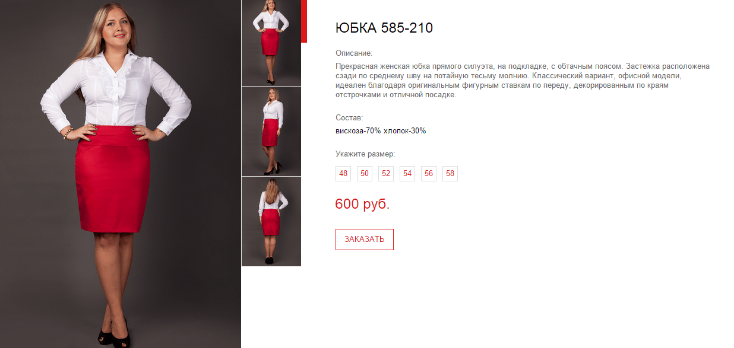Click the product description paragraph
This screenshot has height=348, width=734.
(x=523, y=80)
